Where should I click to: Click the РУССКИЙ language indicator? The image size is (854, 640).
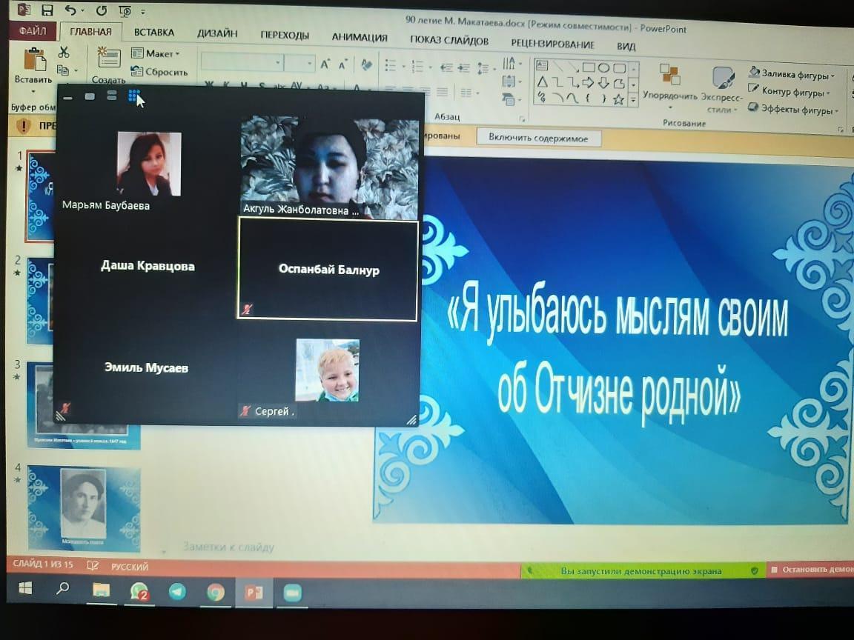pyautogui.click(x=130, y=567)
